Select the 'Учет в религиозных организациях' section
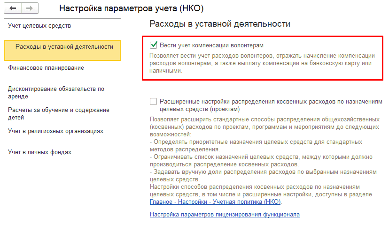This screenshot has width=389, height=231. (x=55, y=131)
